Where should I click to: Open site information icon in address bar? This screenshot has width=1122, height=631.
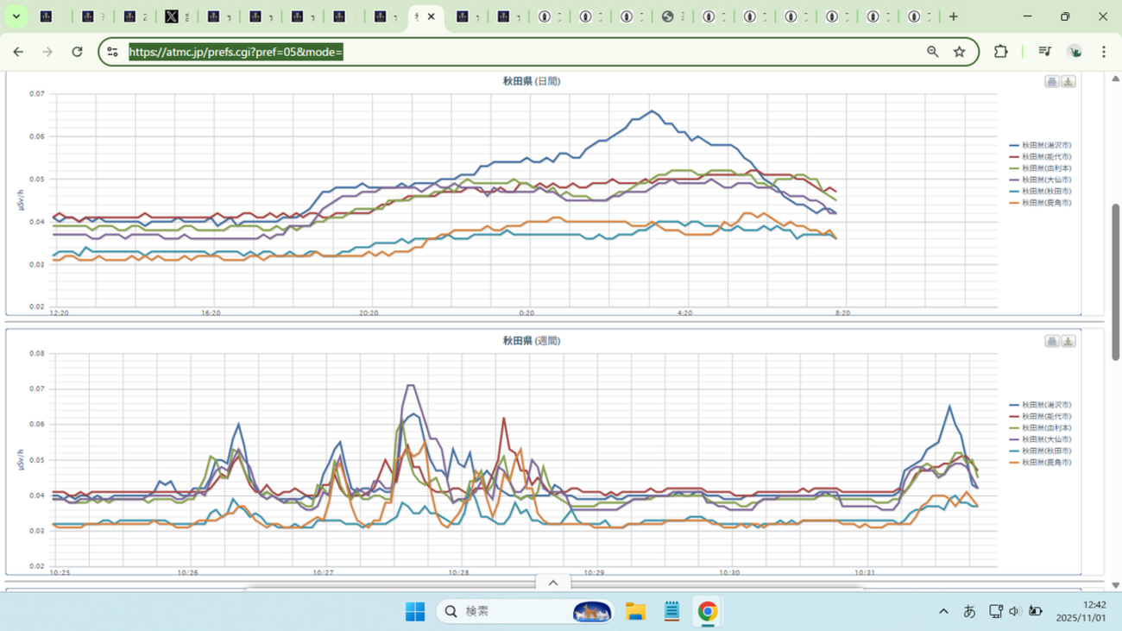(112, 52)
